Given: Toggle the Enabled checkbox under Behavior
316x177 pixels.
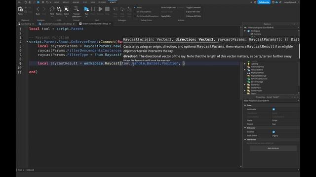Looking at the screenshot, I should click(x=274, y=132).
